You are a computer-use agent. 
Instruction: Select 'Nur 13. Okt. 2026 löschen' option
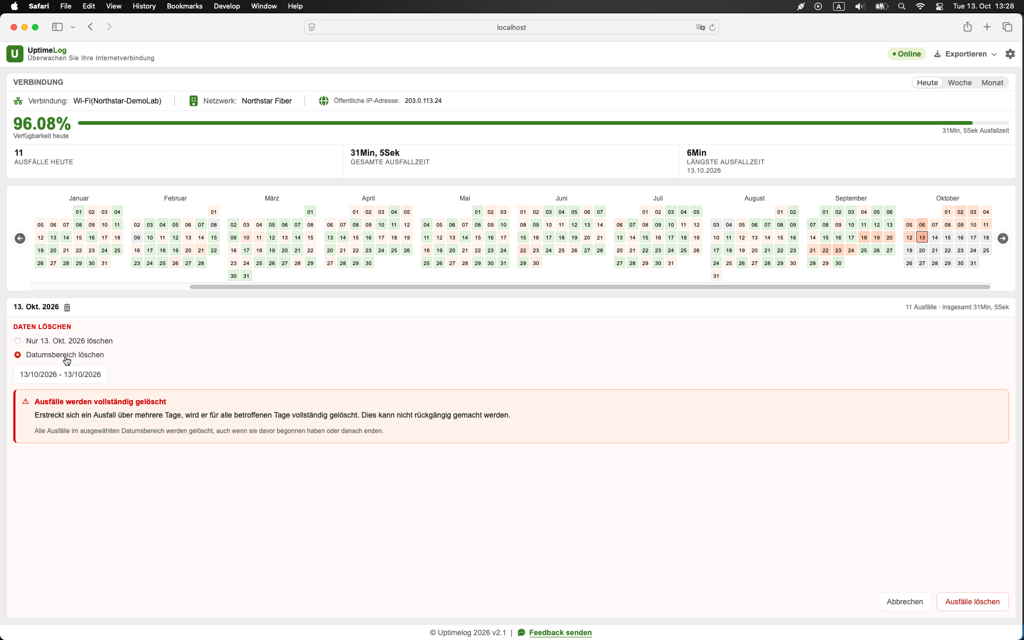[x=63, y=341]
